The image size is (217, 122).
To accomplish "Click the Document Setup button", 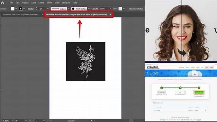I will coord(136,9).
